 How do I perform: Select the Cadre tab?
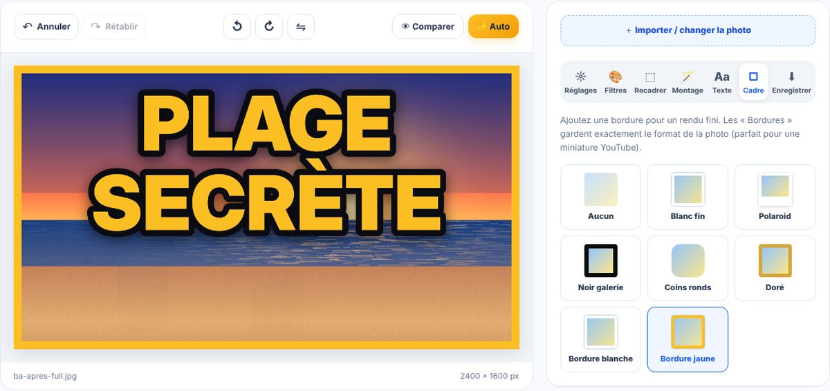(x=753, y=83)
